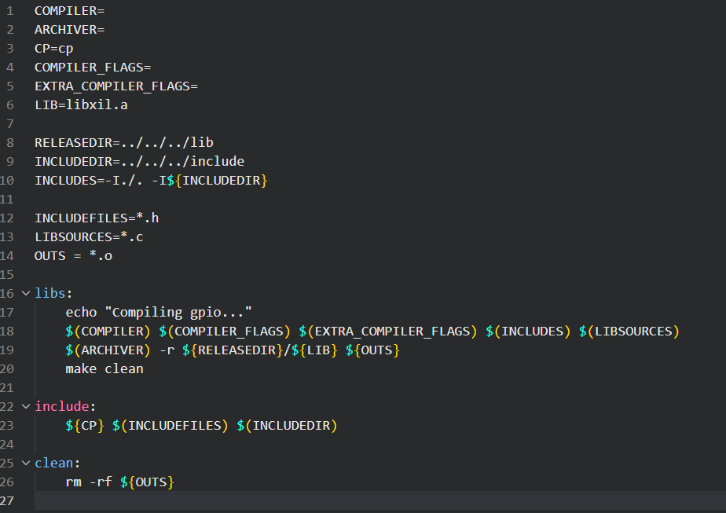Click the RELEASEDIR=../../../lib line
This screenshot has width=726, height=513.
tap(123, 143)
